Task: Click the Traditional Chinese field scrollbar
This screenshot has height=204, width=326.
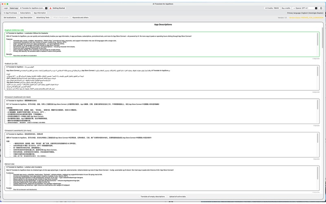Action: tap(317, 104)
